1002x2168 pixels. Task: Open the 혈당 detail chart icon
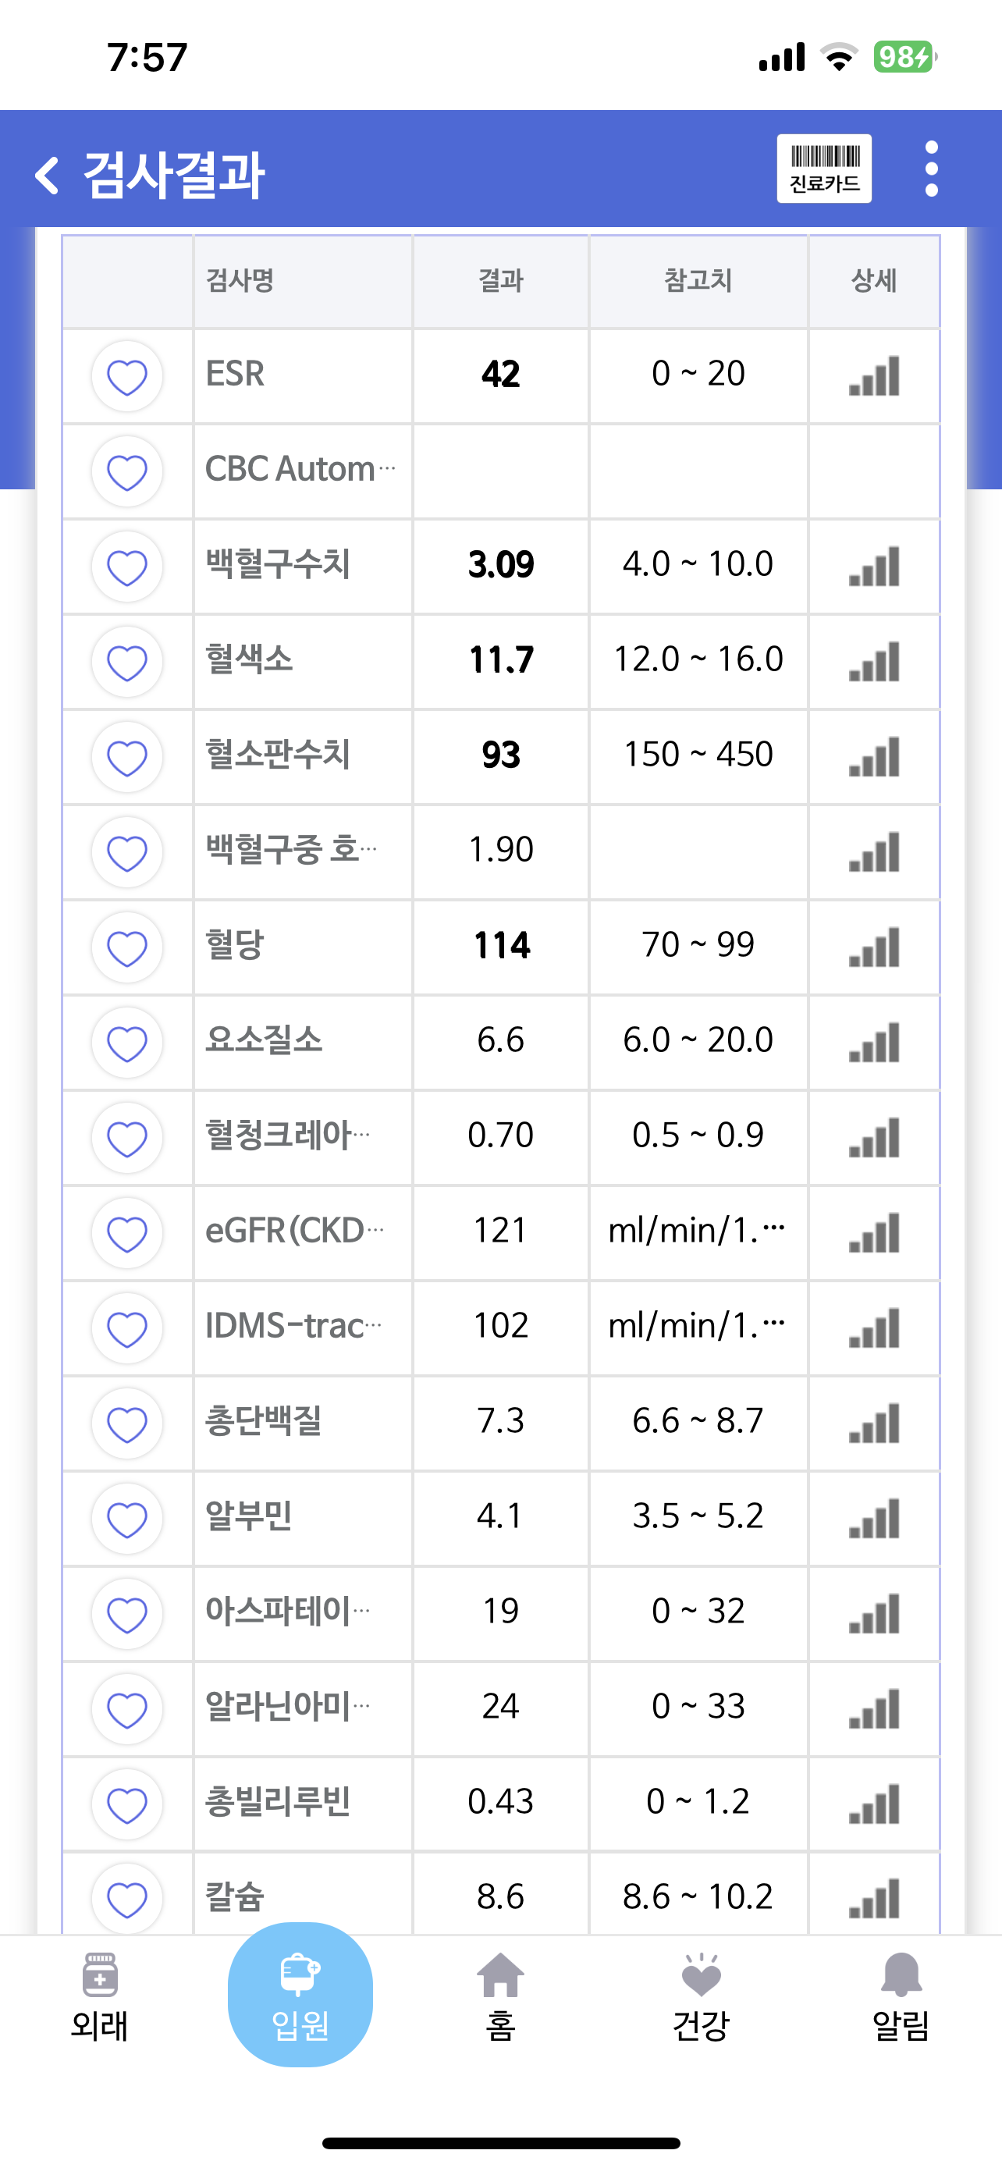[874, 947]
